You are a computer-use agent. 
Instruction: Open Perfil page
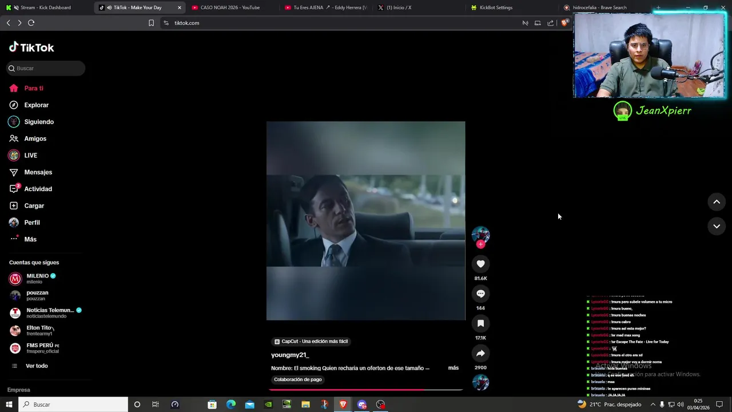[25, 223]
